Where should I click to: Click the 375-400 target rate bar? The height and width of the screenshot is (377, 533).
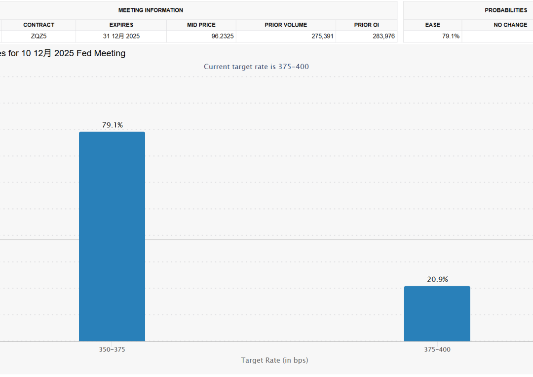click(437, 313)
